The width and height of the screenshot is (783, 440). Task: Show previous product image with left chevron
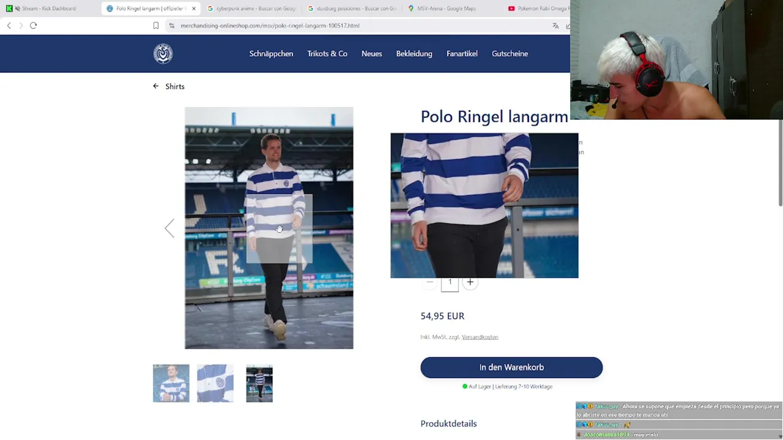click(169, 228)
